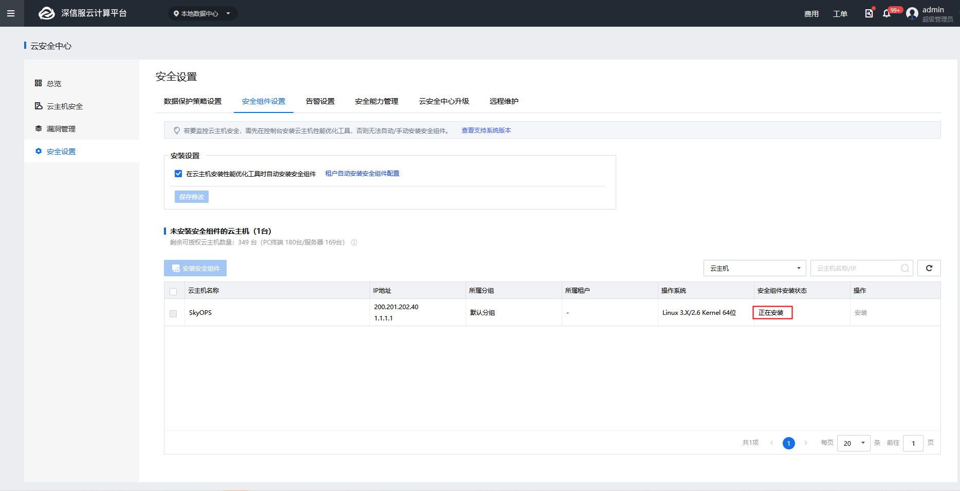The width and height of the screenshot is (960, 491).
Task: Expand the 本地数据中心 datacenter dropdown
Action: click(x=203, y=13)
